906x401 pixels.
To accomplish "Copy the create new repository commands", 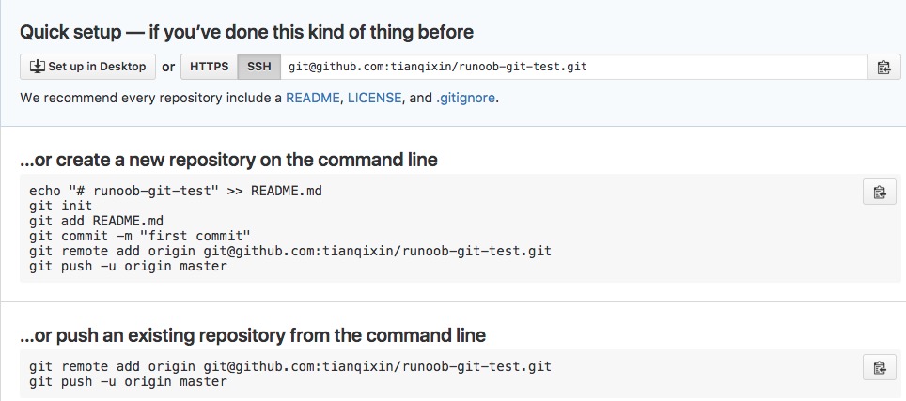I will point(880,192).
